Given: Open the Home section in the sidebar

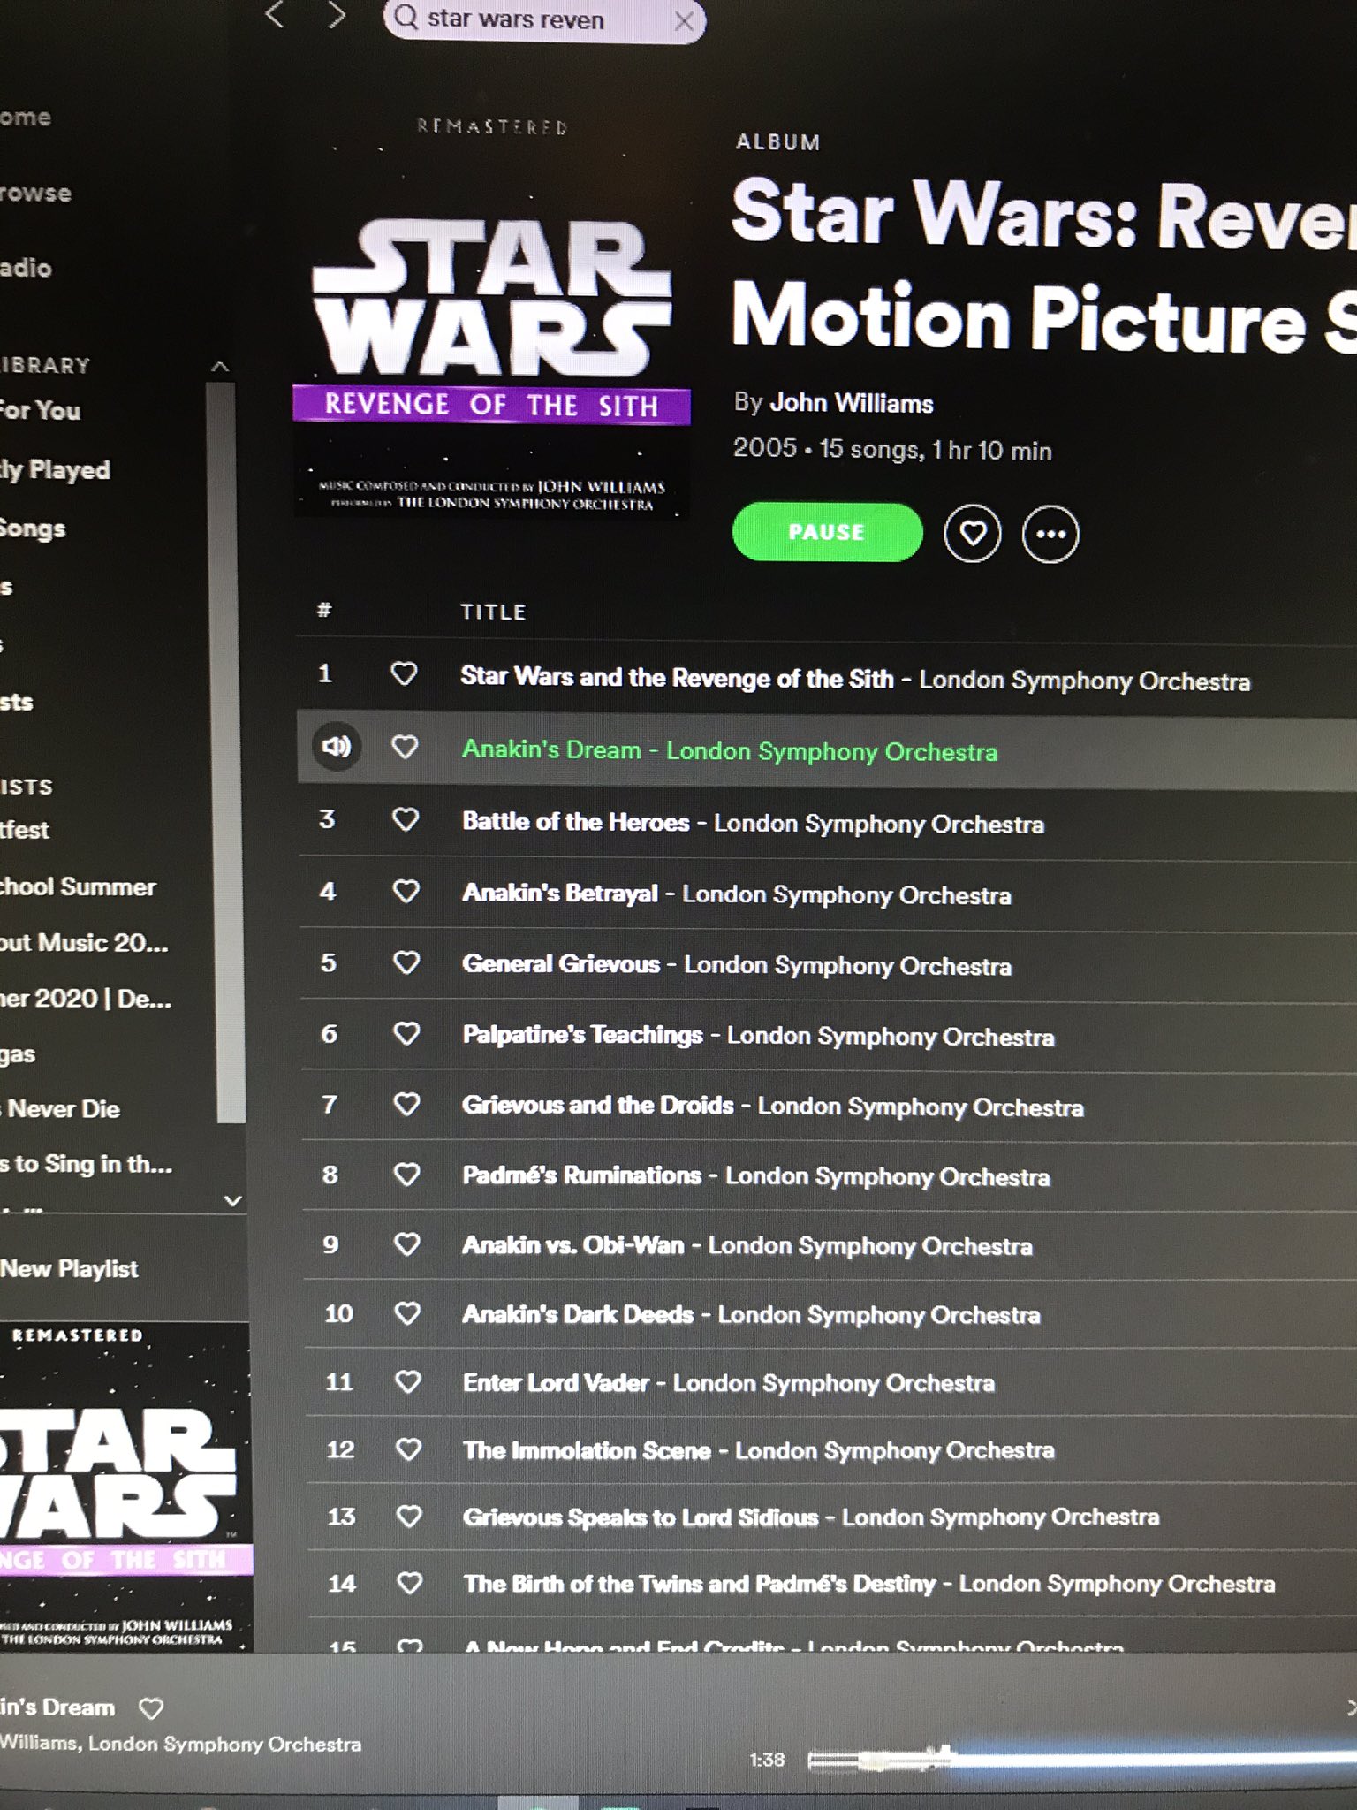Looking at the screenshot, I should pos(25,117).
